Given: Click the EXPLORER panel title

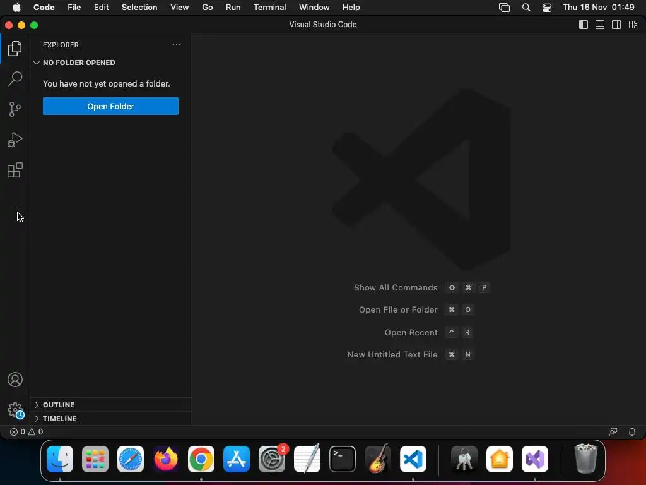Looking at the screenshot, I should [61, 45].
